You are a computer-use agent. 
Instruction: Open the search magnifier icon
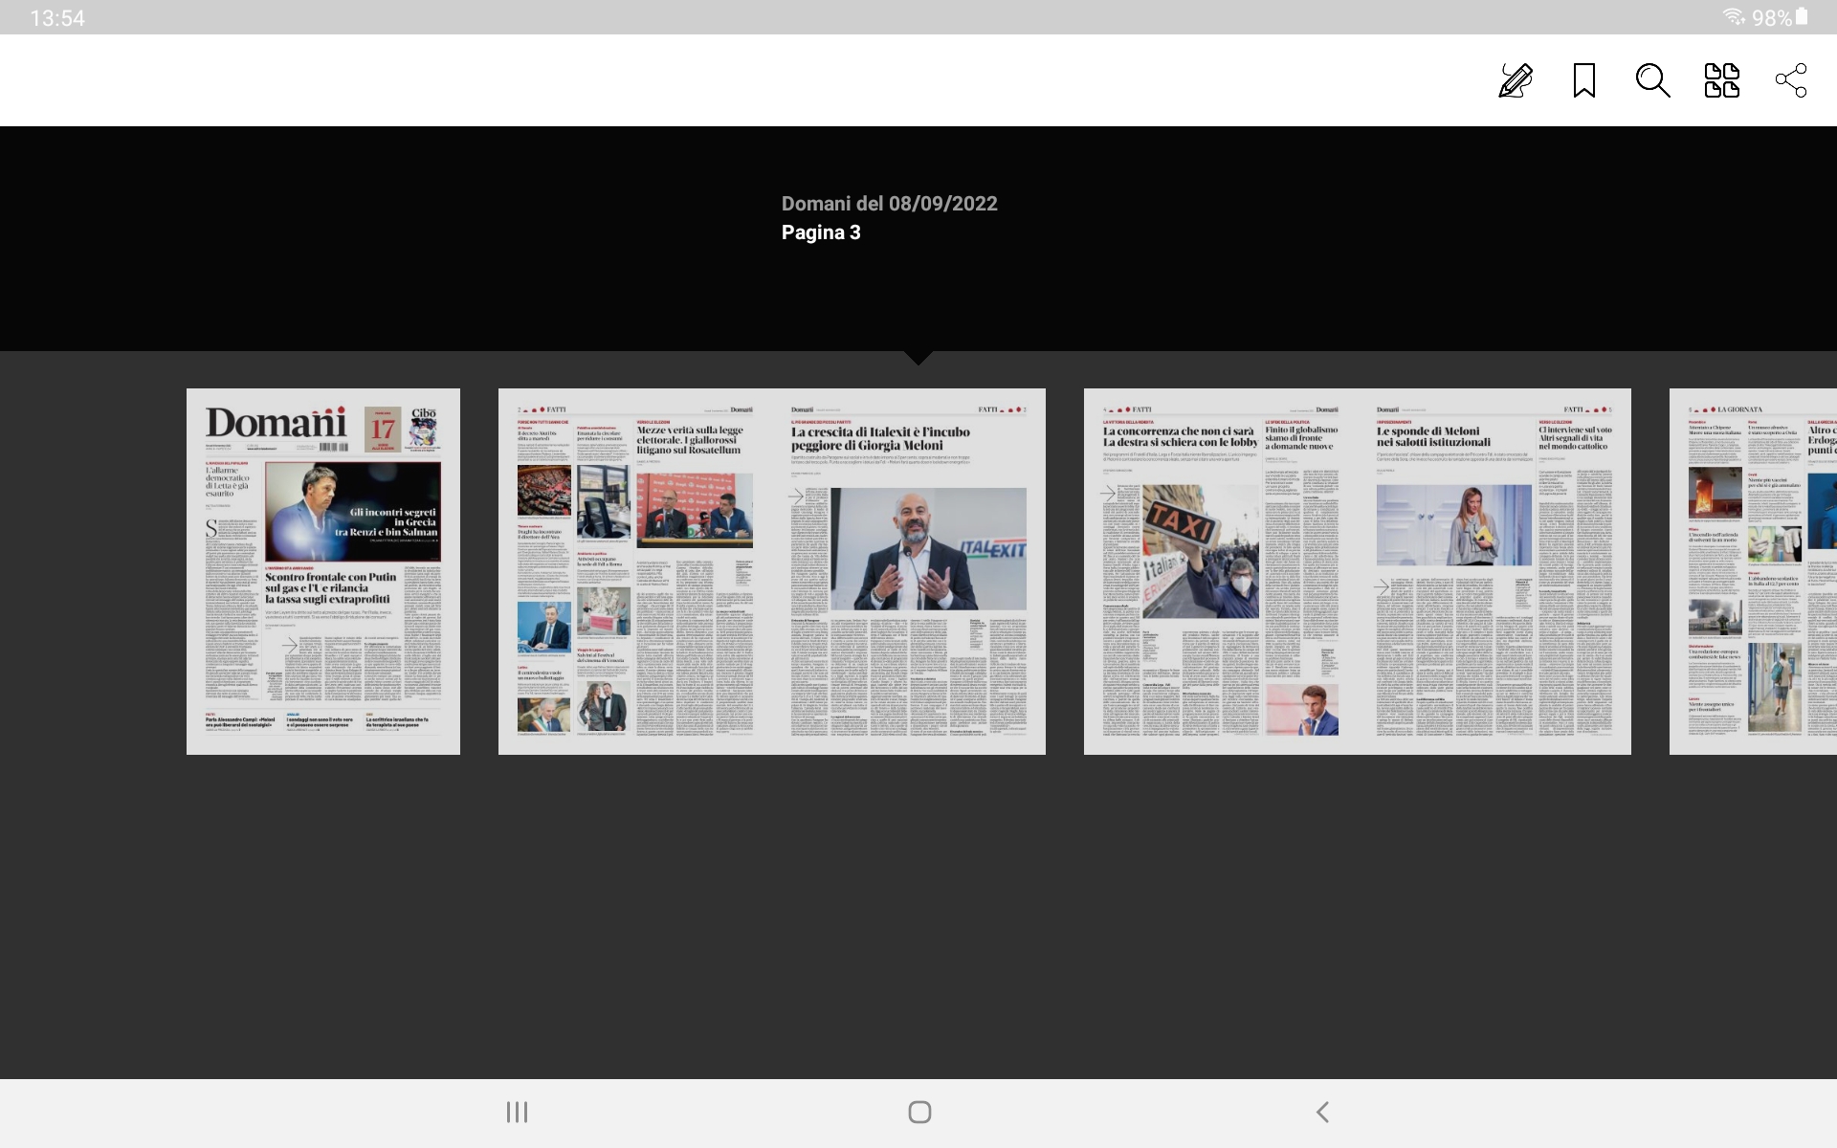pyautogui.click(x=1652, y=80)
